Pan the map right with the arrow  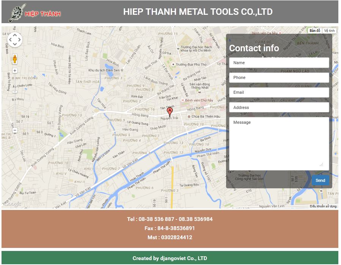tap(20, 39)
